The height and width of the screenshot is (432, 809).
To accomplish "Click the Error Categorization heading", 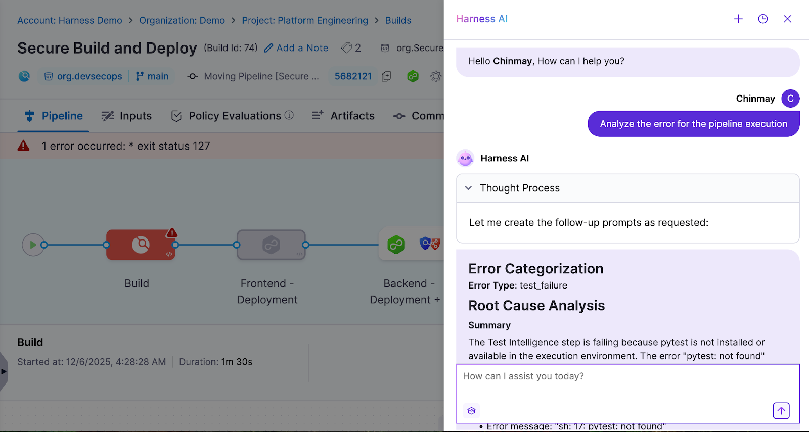I will coord(536,269).
